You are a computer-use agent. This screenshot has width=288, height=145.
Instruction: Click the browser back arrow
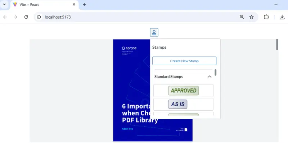click(5, 17)
